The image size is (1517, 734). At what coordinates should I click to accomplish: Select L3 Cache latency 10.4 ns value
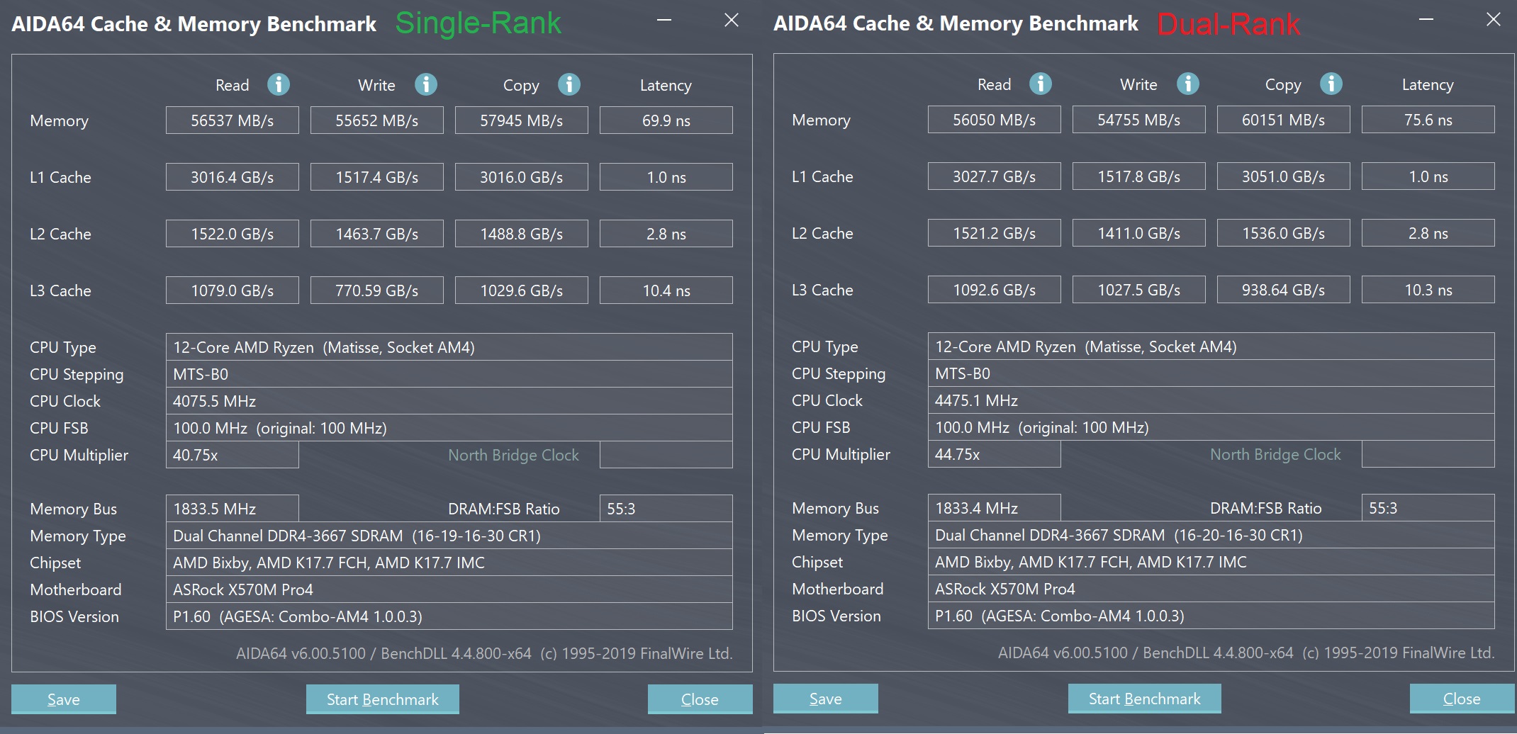tap(666, 290)
